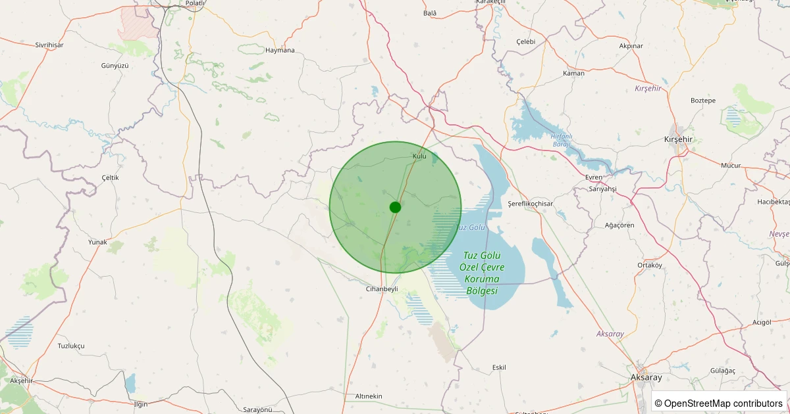Select the Tuzlukçu town label
Screen dimensions: 790x414
(71, 346)
